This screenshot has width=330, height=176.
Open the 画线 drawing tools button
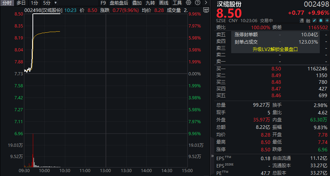click(164, 3)
